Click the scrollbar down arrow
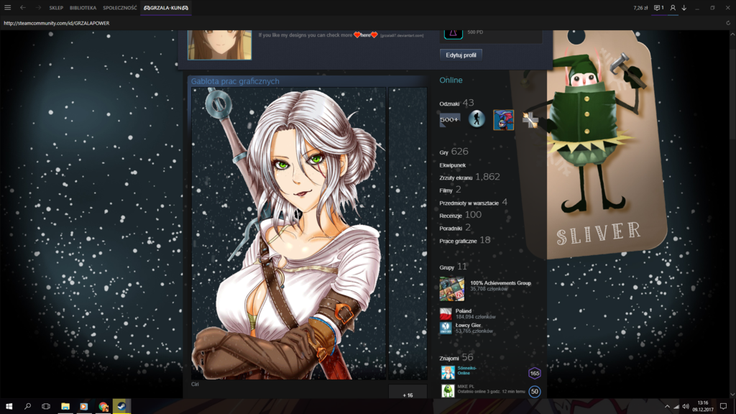This screenshot has width=736, height=414. pos(732,395)
